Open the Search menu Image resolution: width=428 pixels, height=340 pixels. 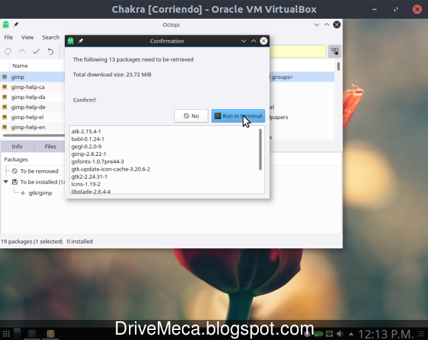point(51,37)
